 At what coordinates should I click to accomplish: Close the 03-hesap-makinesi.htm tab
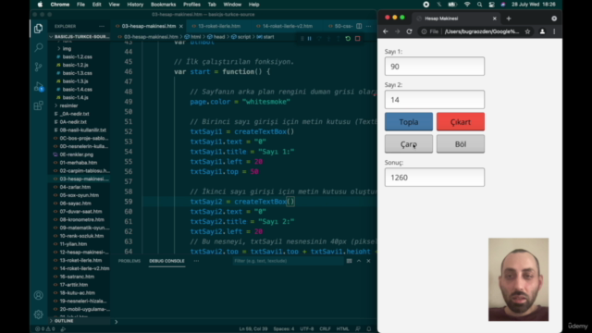(x=181, y=26)
